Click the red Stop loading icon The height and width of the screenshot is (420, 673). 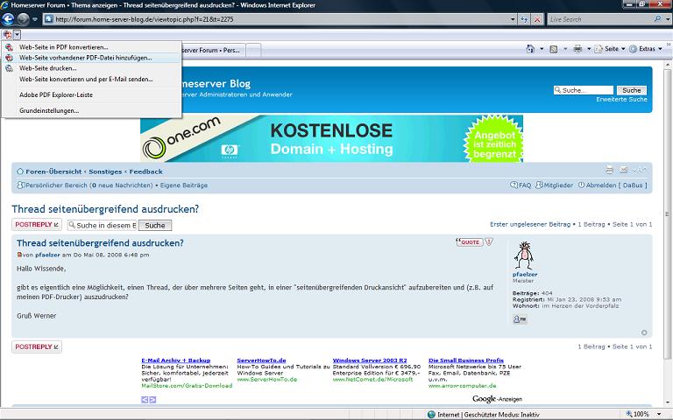(537, 19)
